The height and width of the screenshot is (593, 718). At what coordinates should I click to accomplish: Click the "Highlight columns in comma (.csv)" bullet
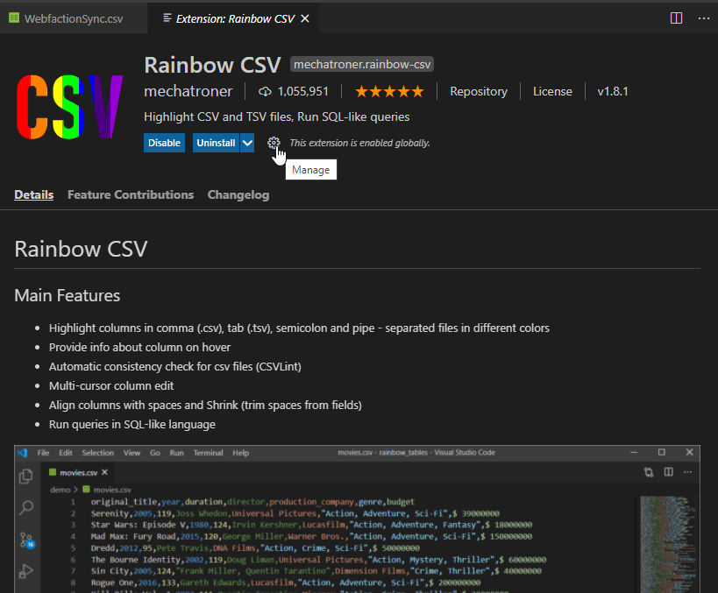299,328
